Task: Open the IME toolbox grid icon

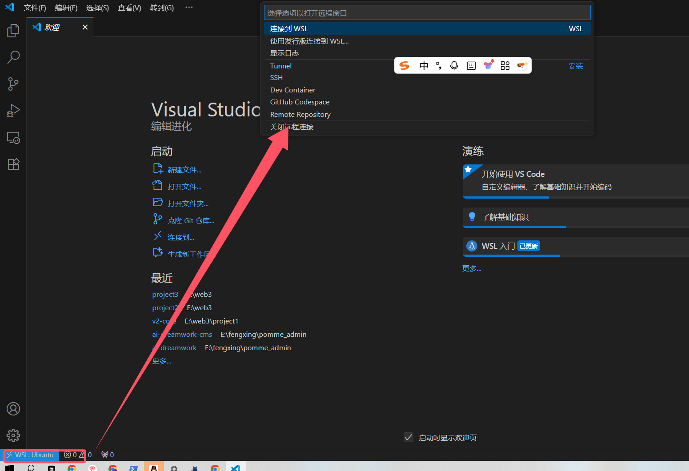Action: pyautogui.click(x=505, y=66)
